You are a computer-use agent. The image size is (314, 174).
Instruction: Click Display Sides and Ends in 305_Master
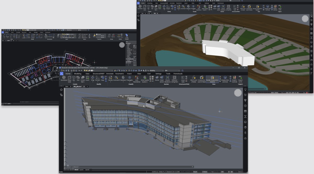click(x=225, y=79)
